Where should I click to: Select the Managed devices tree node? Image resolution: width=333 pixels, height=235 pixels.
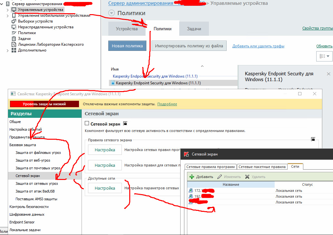40,10
